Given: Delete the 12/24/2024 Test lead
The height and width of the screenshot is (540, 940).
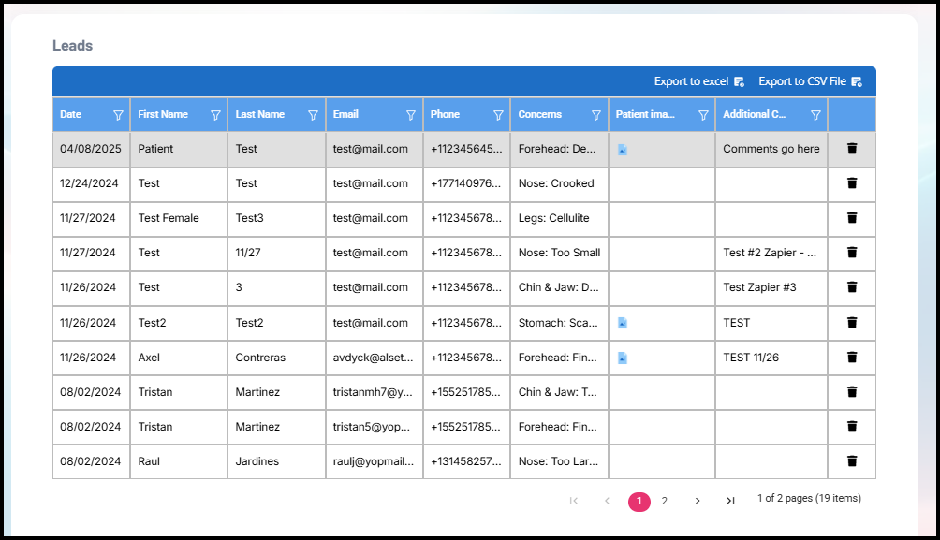Looking at the screenshot, I should point(852,182).
